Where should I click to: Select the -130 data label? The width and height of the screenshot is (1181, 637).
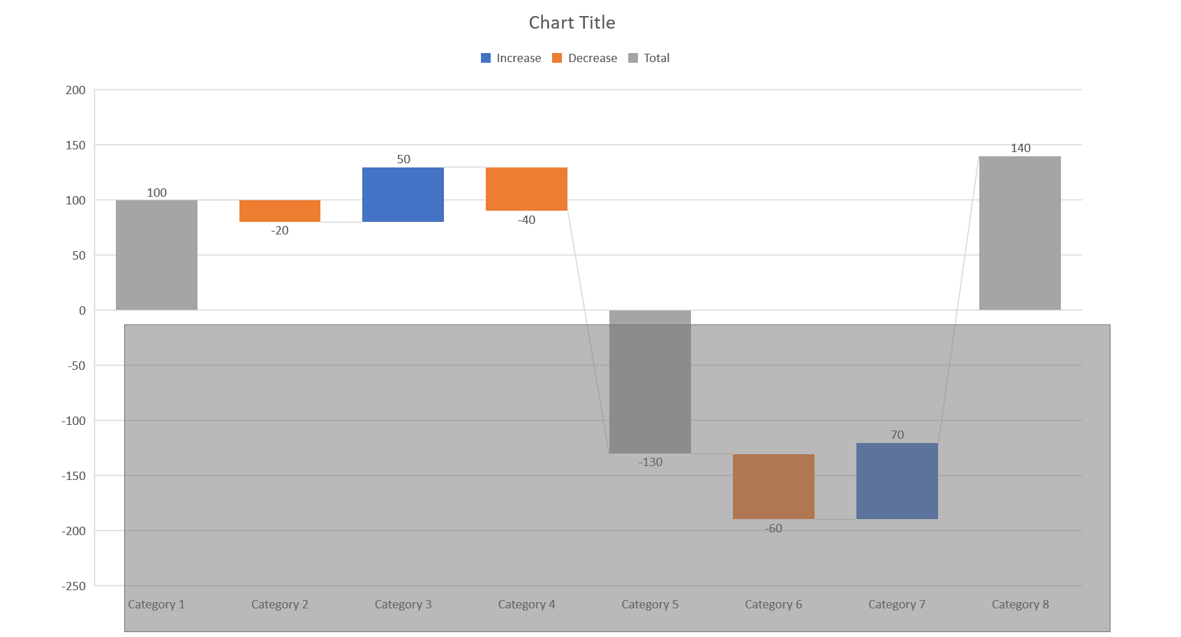click(x=651, y=462)
